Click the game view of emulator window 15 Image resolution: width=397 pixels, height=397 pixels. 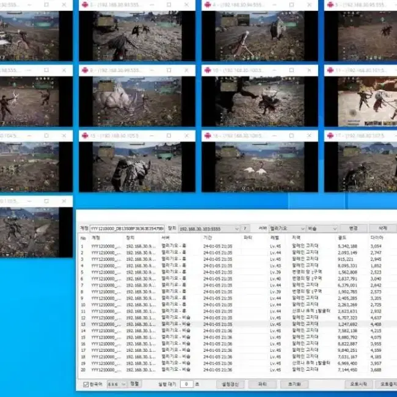[137, 167]
